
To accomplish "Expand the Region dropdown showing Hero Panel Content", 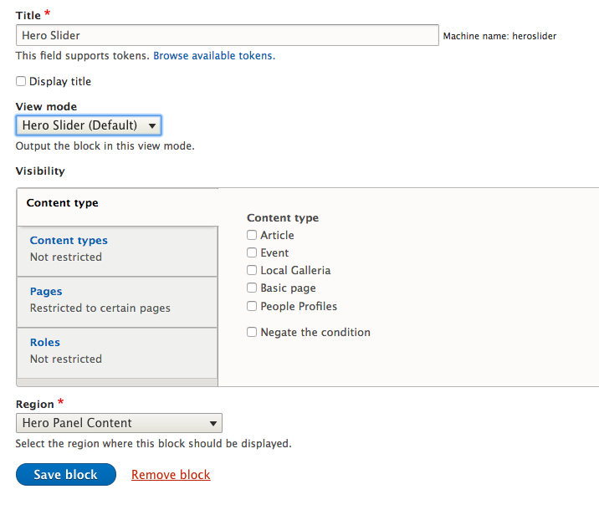I will coord(119,423).
